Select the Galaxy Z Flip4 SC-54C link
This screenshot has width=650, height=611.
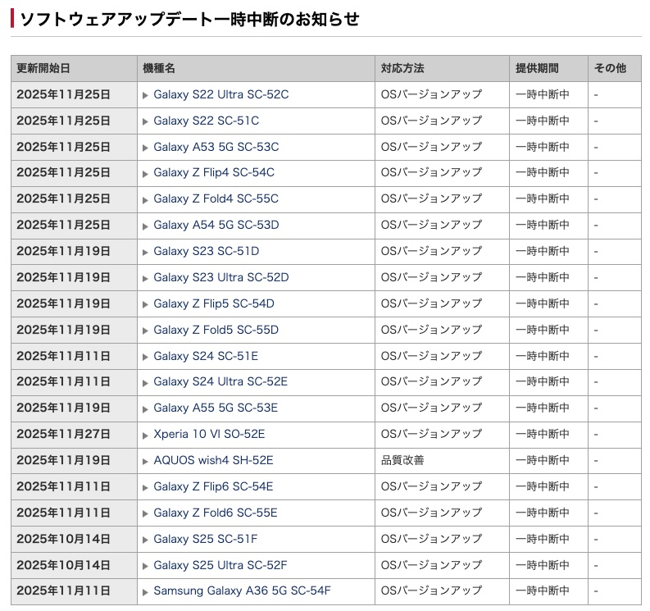213,173
